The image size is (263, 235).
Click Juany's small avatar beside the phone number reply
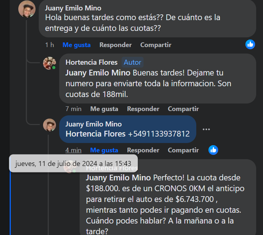tap(50, 125)
